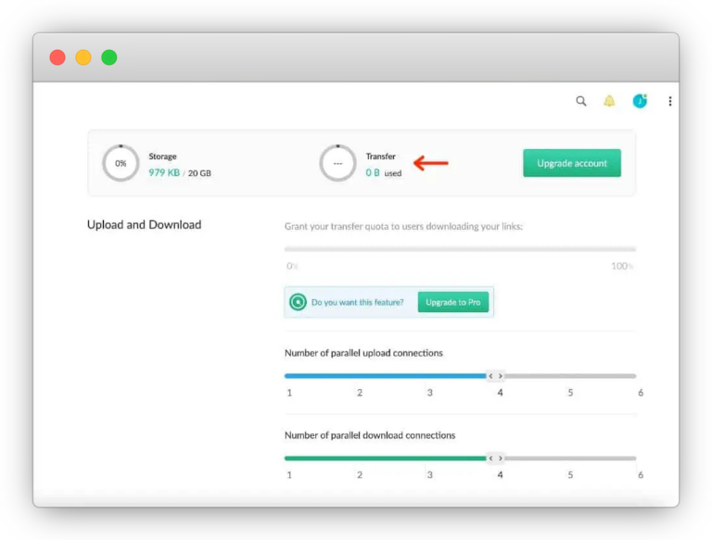This screenshot has height=540, width=712.
Task: Select 6 on the upload connections scale
Action: (x=640, y=393)
